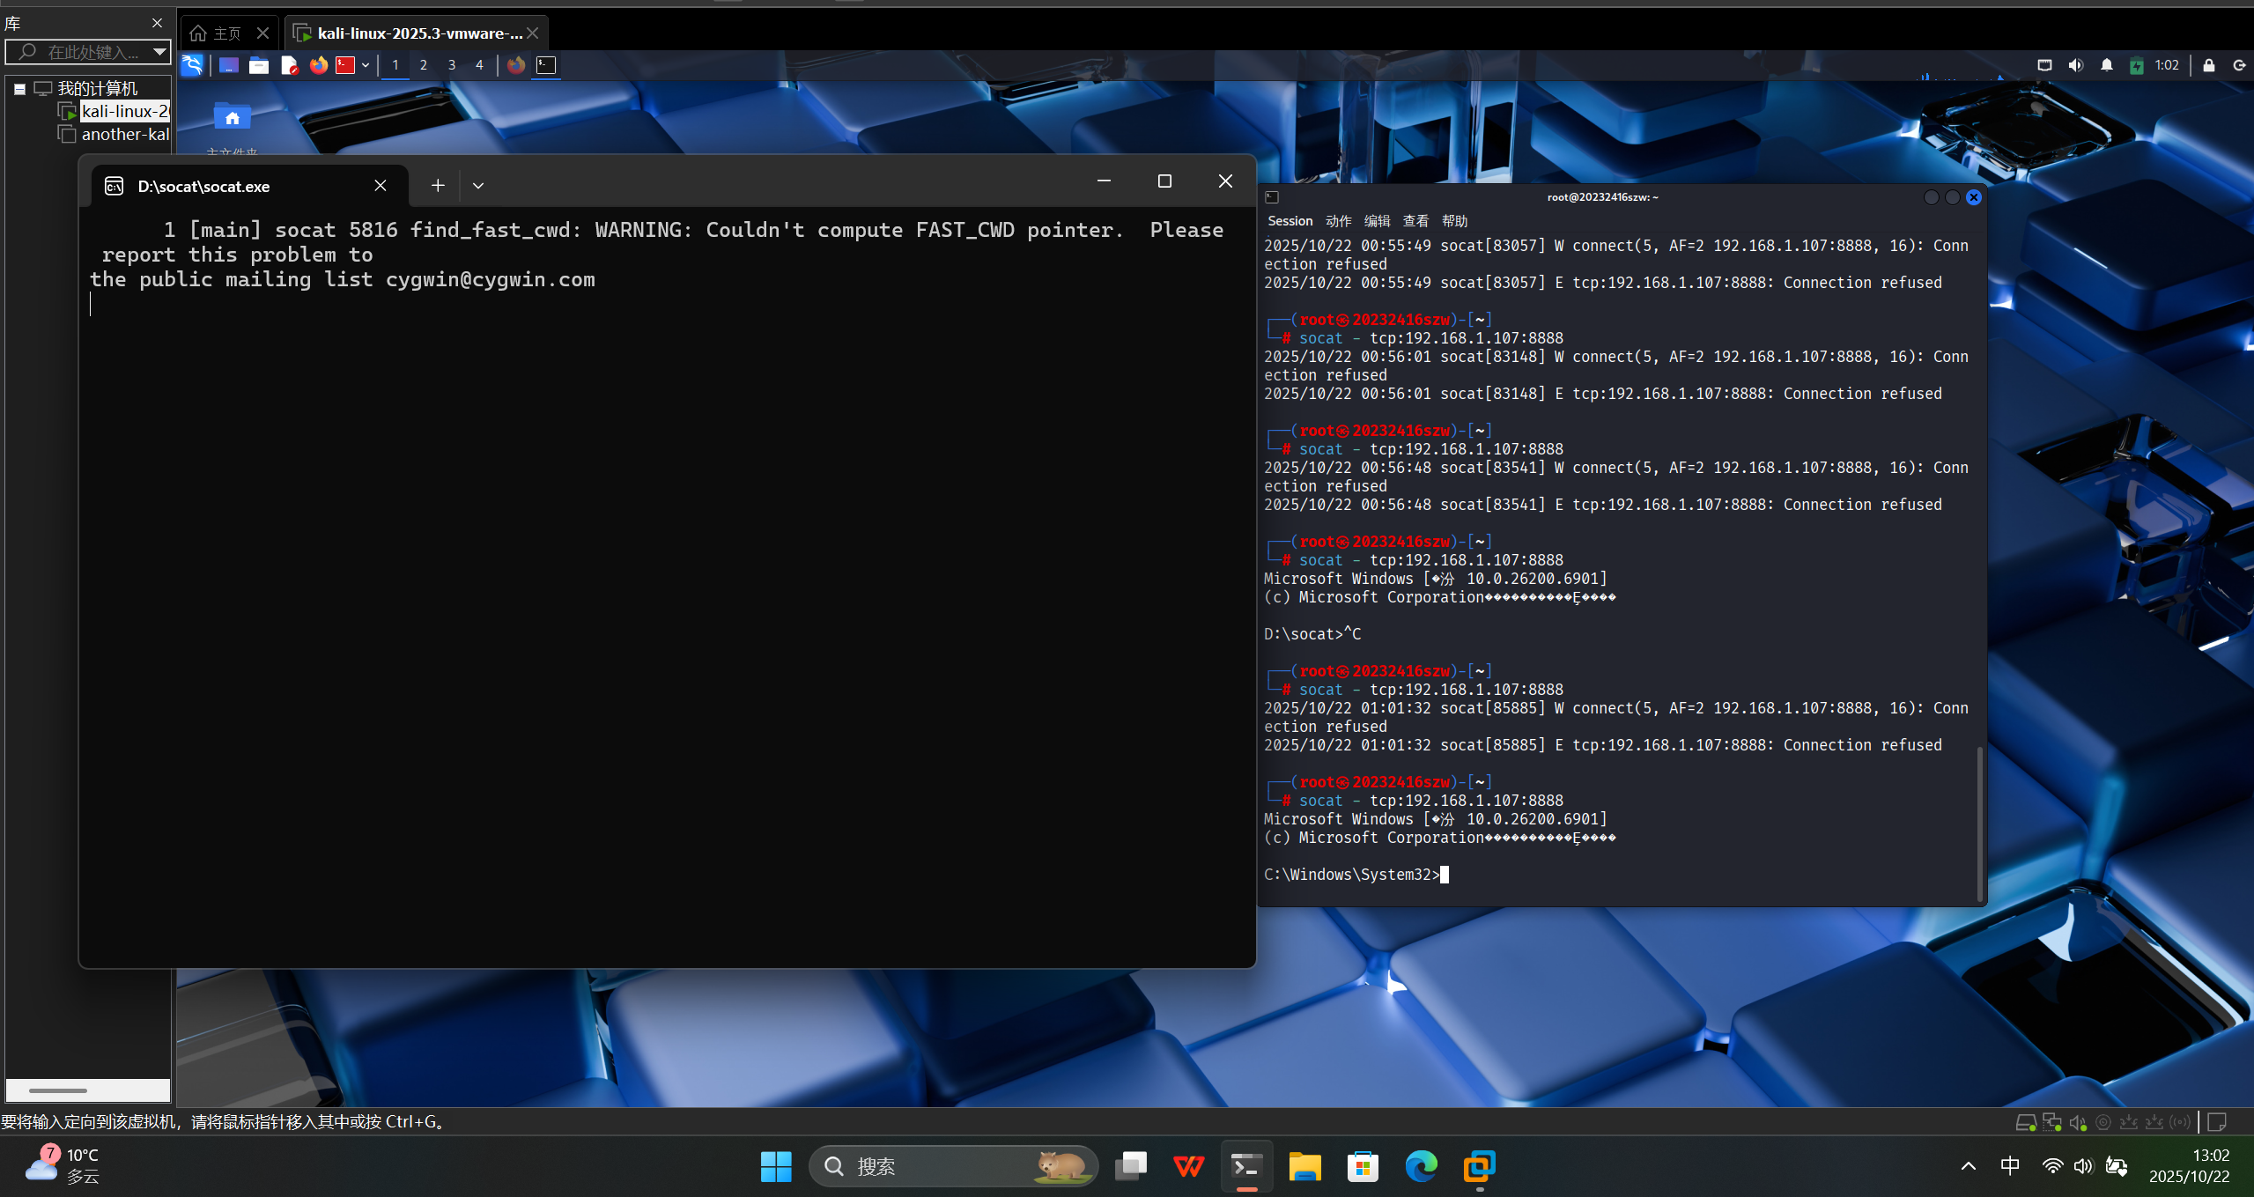
Task: Open the Session menu in Kali terminal
Action: [1290, 221]
